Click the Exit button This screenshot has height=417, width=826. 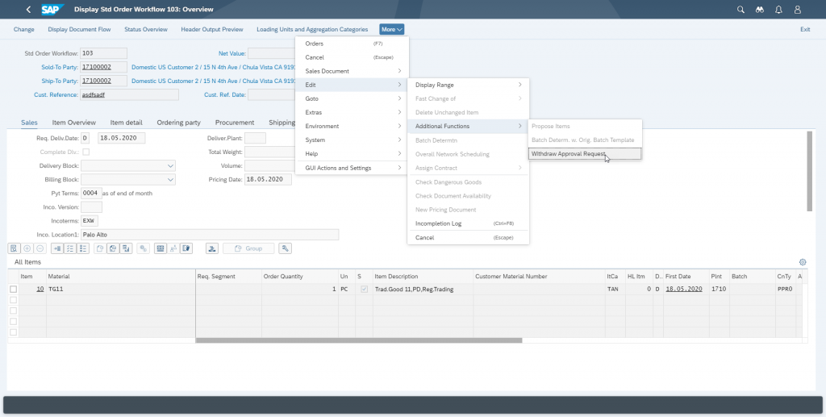tap(805, 30)
